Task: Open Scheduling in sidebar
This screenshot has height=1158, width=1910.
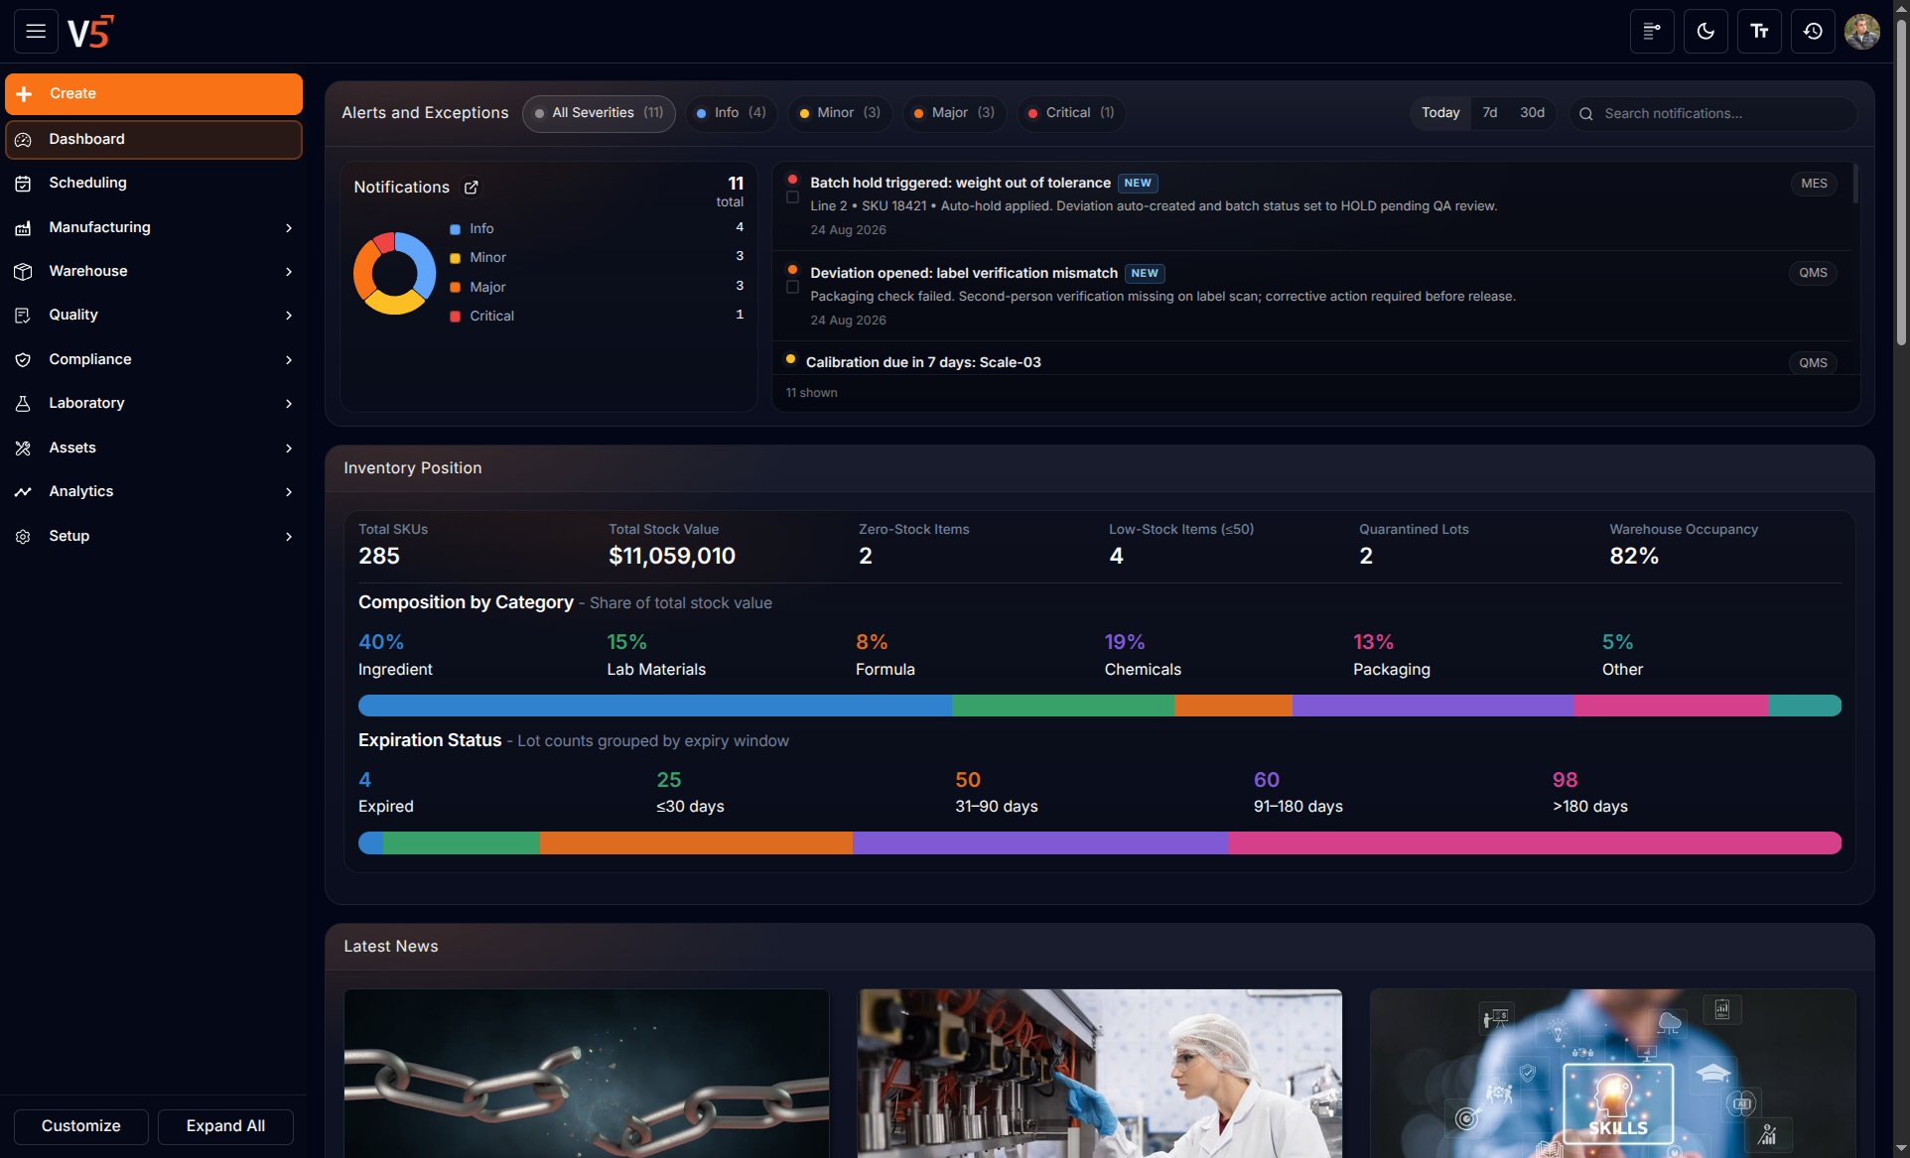Action: 154,184
